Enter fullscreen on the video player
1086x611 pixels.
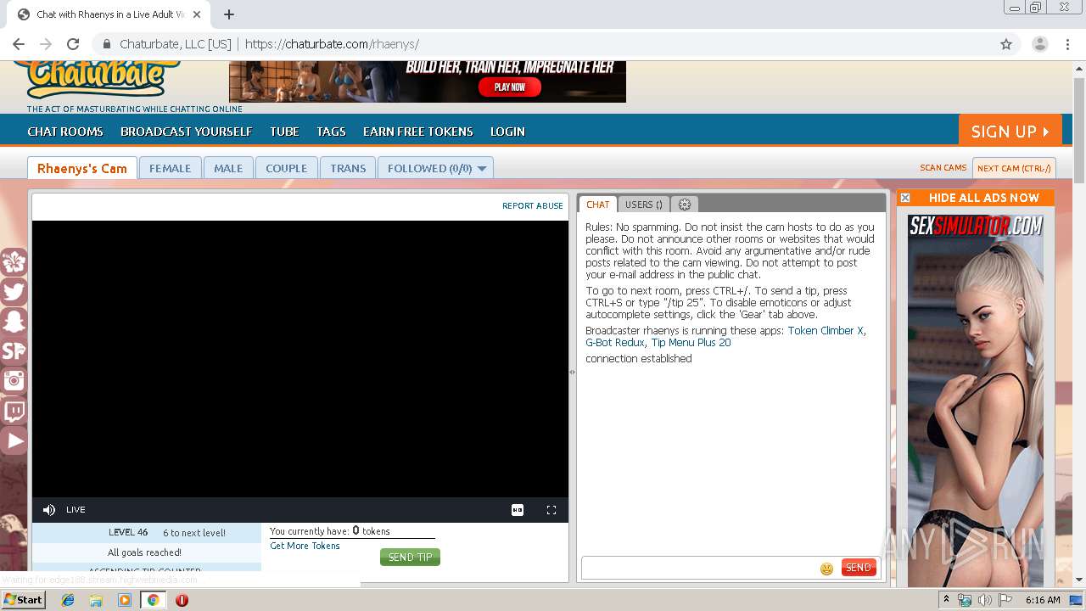(551, 510)
